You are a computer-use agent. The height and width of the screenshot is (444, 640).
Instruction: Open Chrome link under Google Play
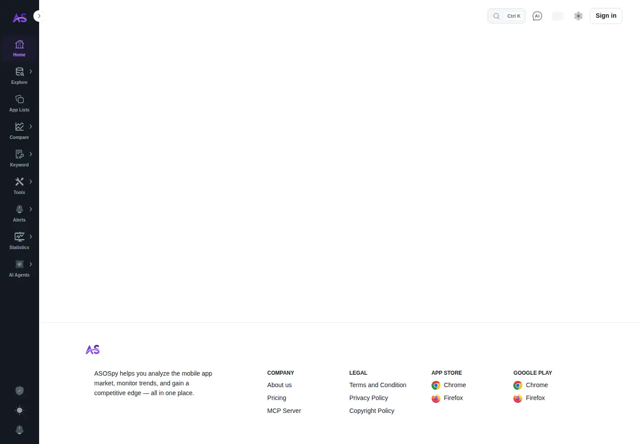click(531, 385)
